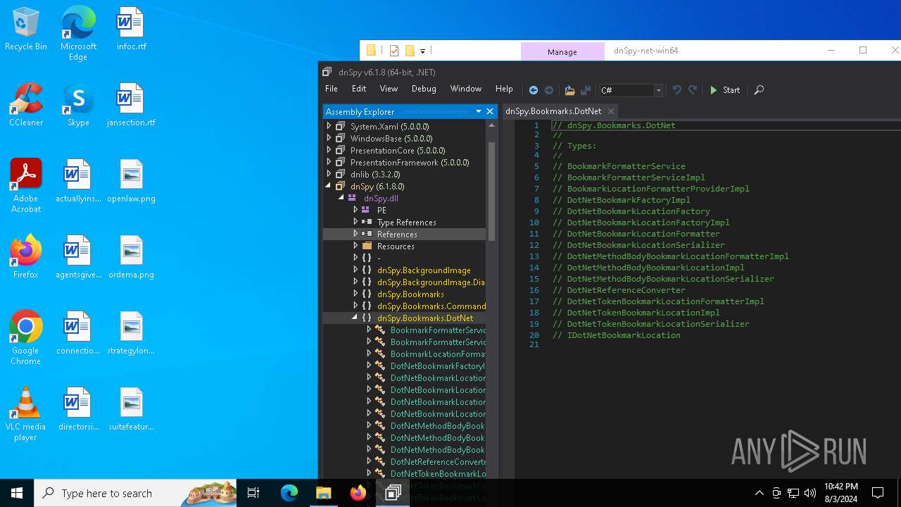
Task: Select the Resources folder item
Action: (396, 246)
